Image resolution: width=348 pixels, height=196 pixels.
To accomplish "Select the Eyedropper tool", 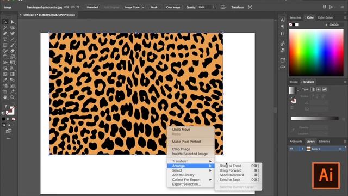I will pos(5,80).
